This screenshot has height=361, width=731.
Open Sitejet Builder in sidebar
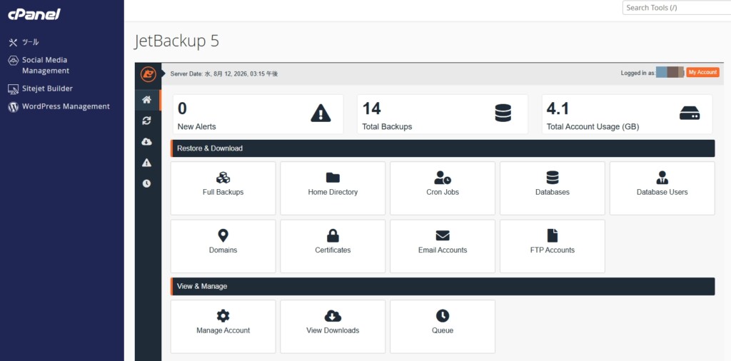pyautogui.click(x=47, y=88)
